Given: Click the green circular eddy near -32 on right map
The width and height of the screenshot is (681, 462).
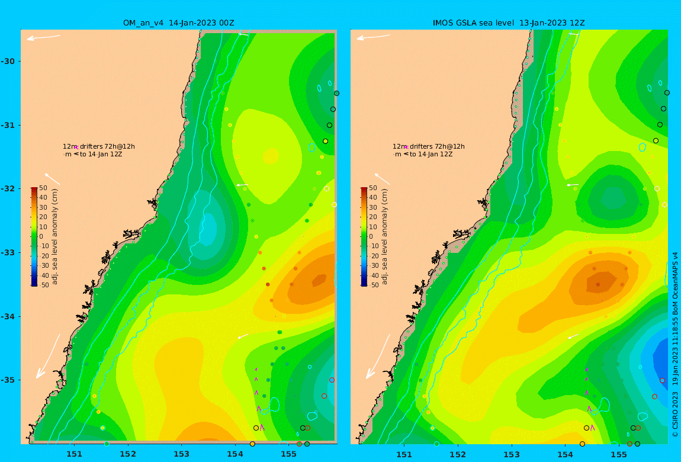Looking at the screenshot, I should [613, 200].
